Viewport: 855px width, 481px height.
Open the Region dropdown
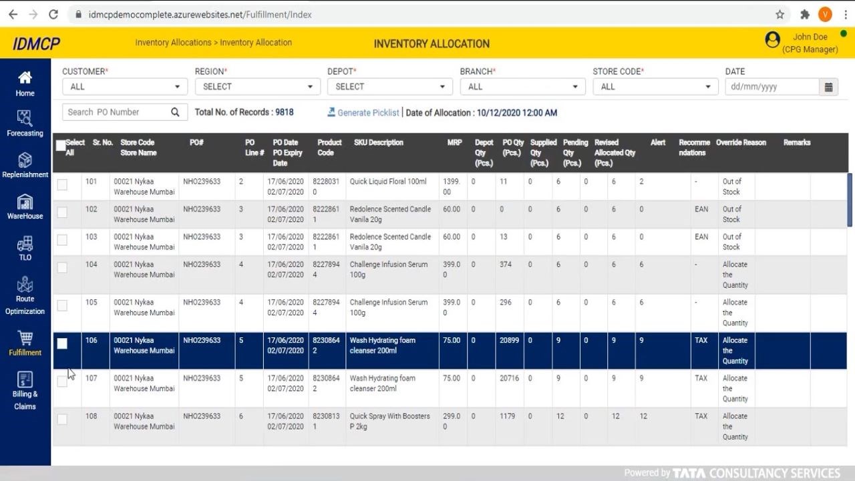(x=257, y=87)
